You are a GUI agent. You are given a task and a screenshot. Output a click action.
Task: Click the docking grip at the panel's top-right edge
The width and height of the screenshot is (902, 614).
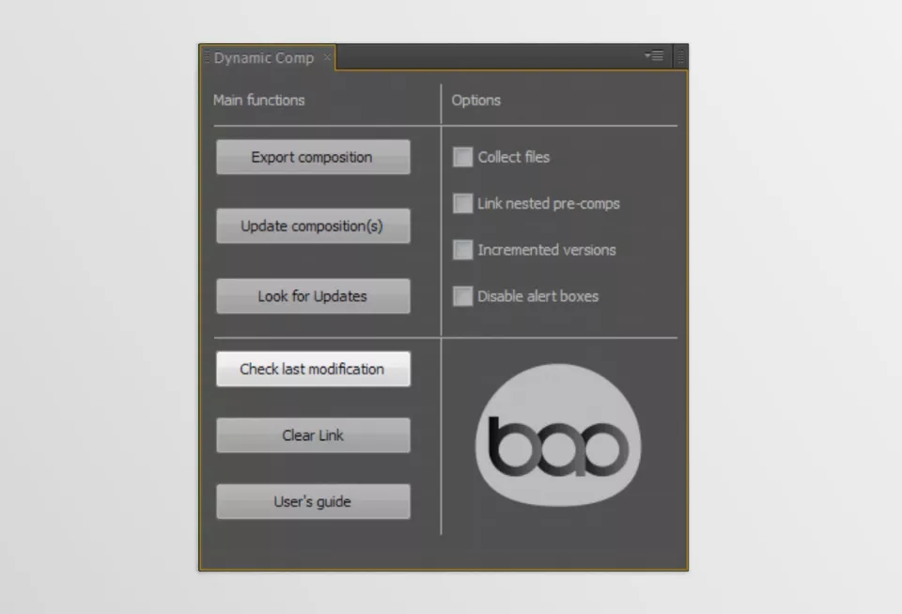[680, 55]
